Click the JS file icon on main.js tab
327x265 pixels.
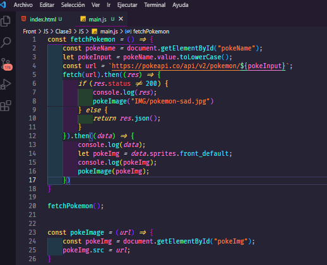point(83,19)
